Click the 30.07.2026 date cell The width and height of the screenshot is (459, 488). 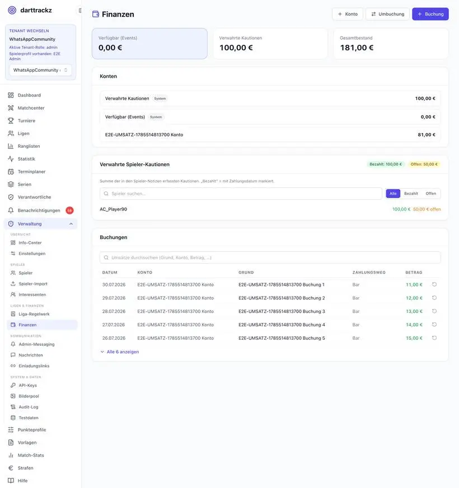click(114, 285)
